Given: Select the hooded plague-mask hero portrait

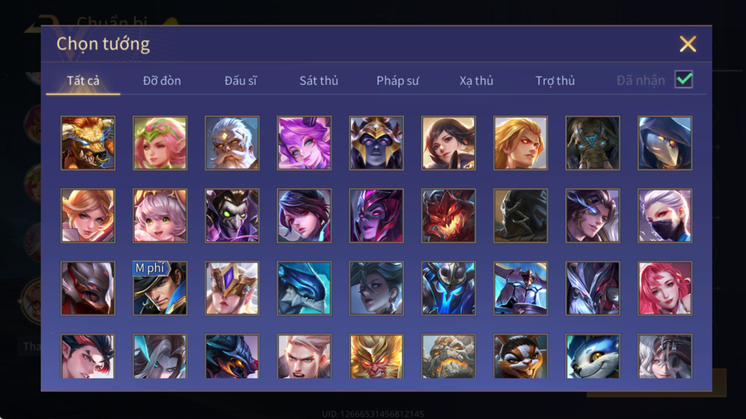Looking at the screenshot, I should click(x=665, y=143).
